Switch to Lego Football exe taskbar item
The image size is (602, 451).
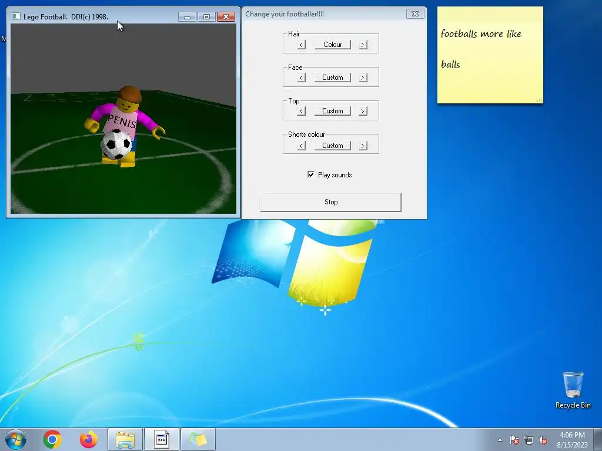(162, 439)
